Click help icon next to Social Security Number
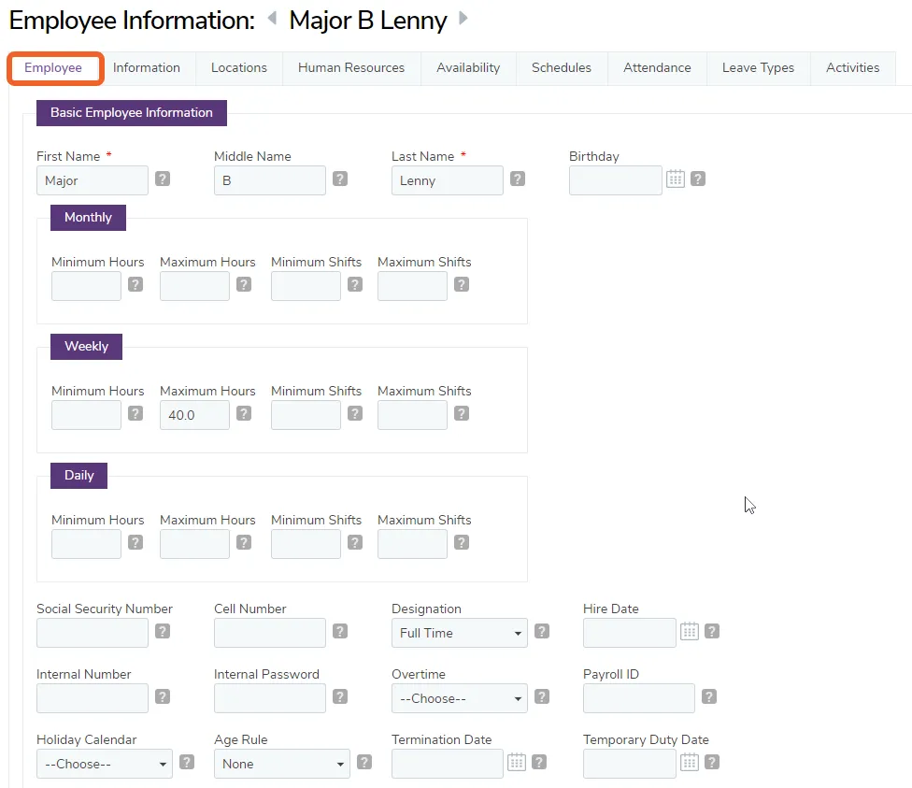Viewport: 912px width, 788px height. [x=163, y=631]
